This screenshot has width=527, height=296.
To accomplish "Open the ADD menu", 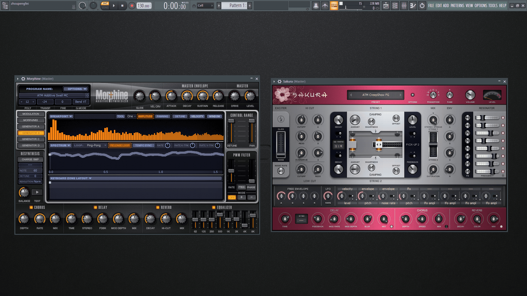I will tap(446, 5).
